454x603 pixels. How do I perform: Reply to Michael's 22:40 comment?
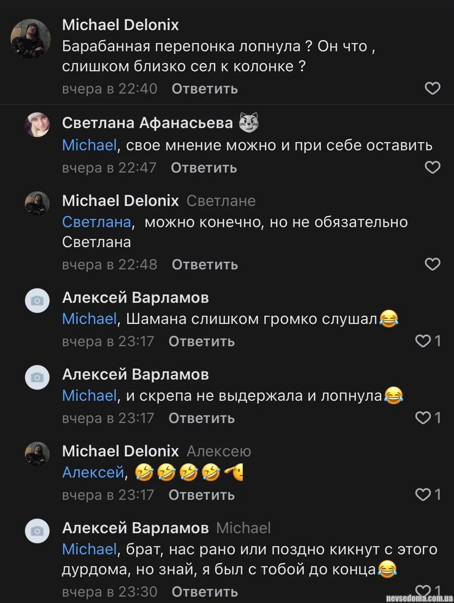pyautogui.click(x=204, y=89)
